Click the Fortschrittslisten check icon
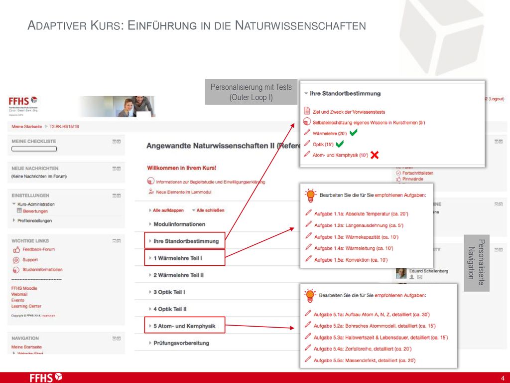This screenshot has height=383, width=510. (398, 173)
